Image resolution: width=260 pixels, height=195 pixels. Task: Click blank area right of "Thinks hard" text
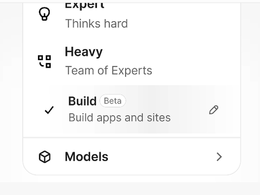[x=180, y=24]
